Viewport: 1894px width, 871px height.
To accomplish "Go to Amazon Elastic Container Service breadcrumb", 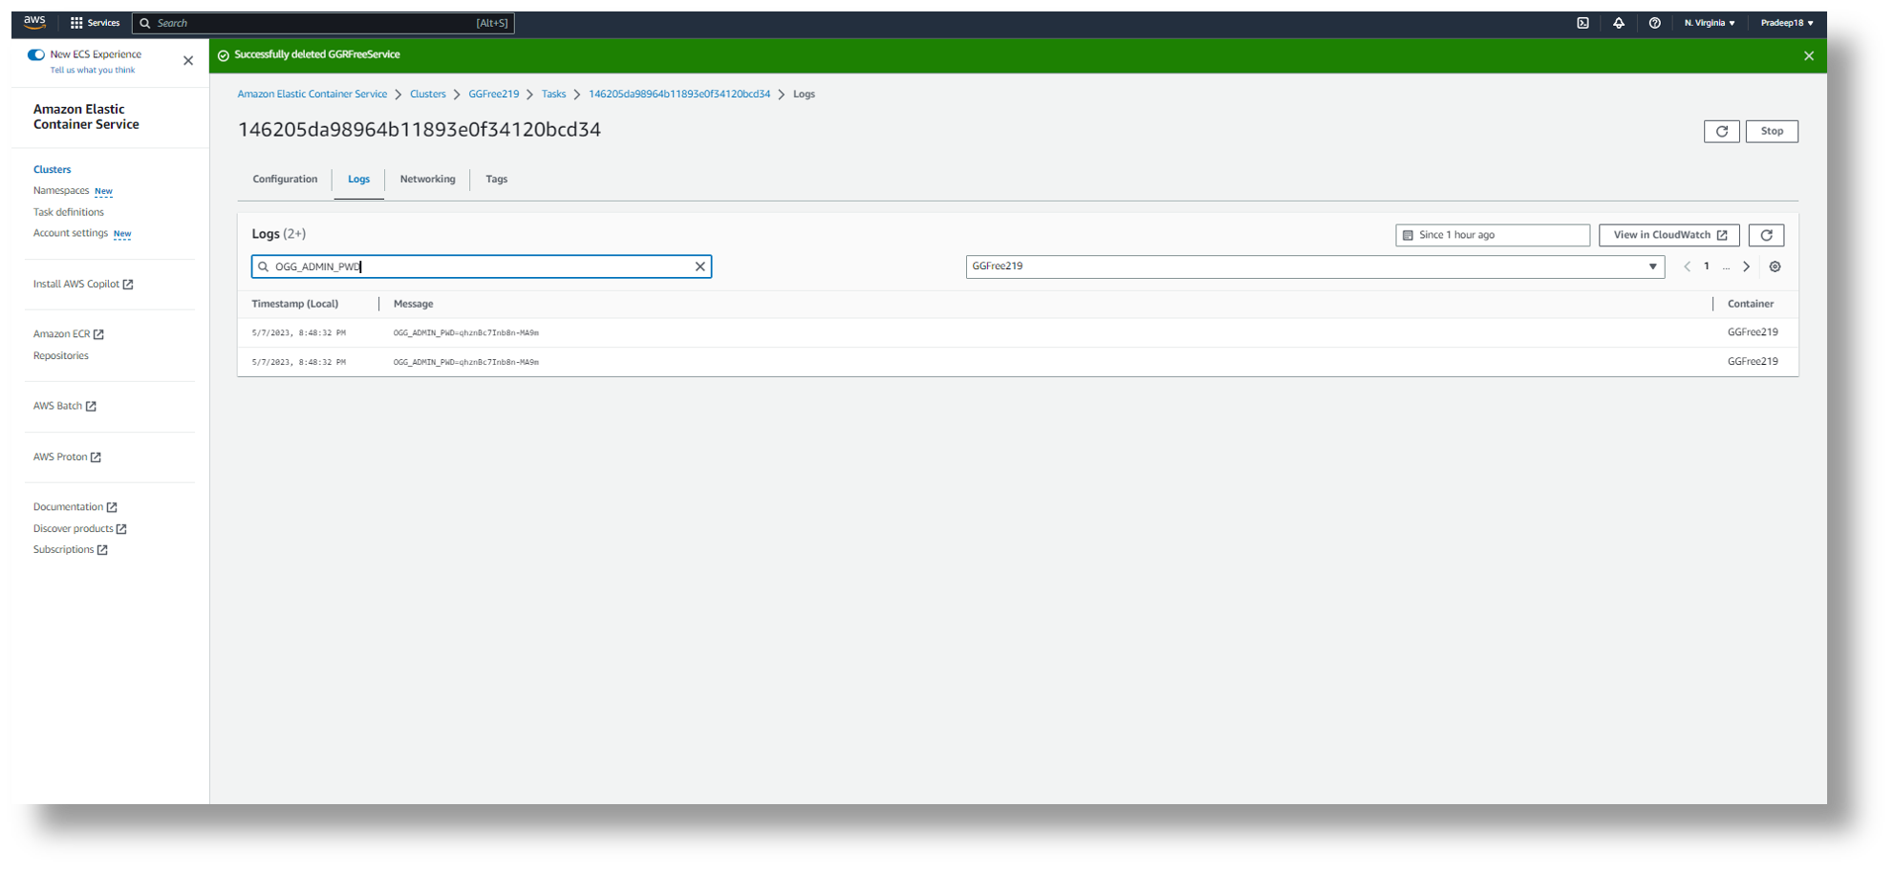I will click(x=312, y=95).
